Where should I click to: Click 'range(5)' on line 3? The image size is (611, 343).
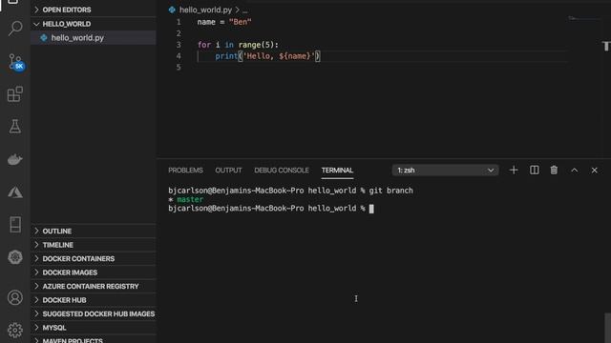256,45
